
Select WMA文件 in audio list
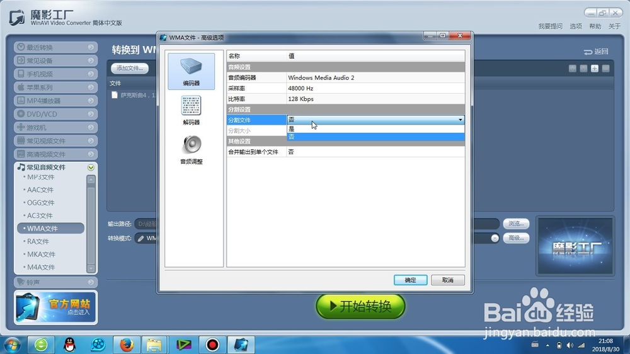[50, 228]
